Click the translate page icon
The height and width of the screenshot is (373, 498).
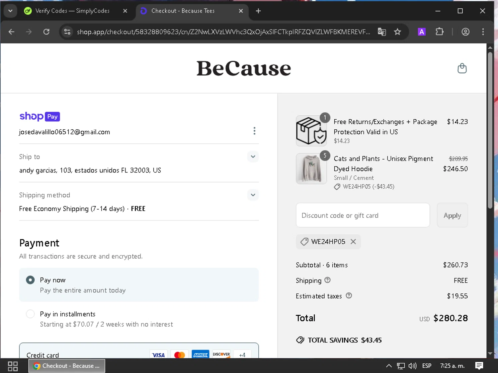pyautogui.click(x=382, y=32)
